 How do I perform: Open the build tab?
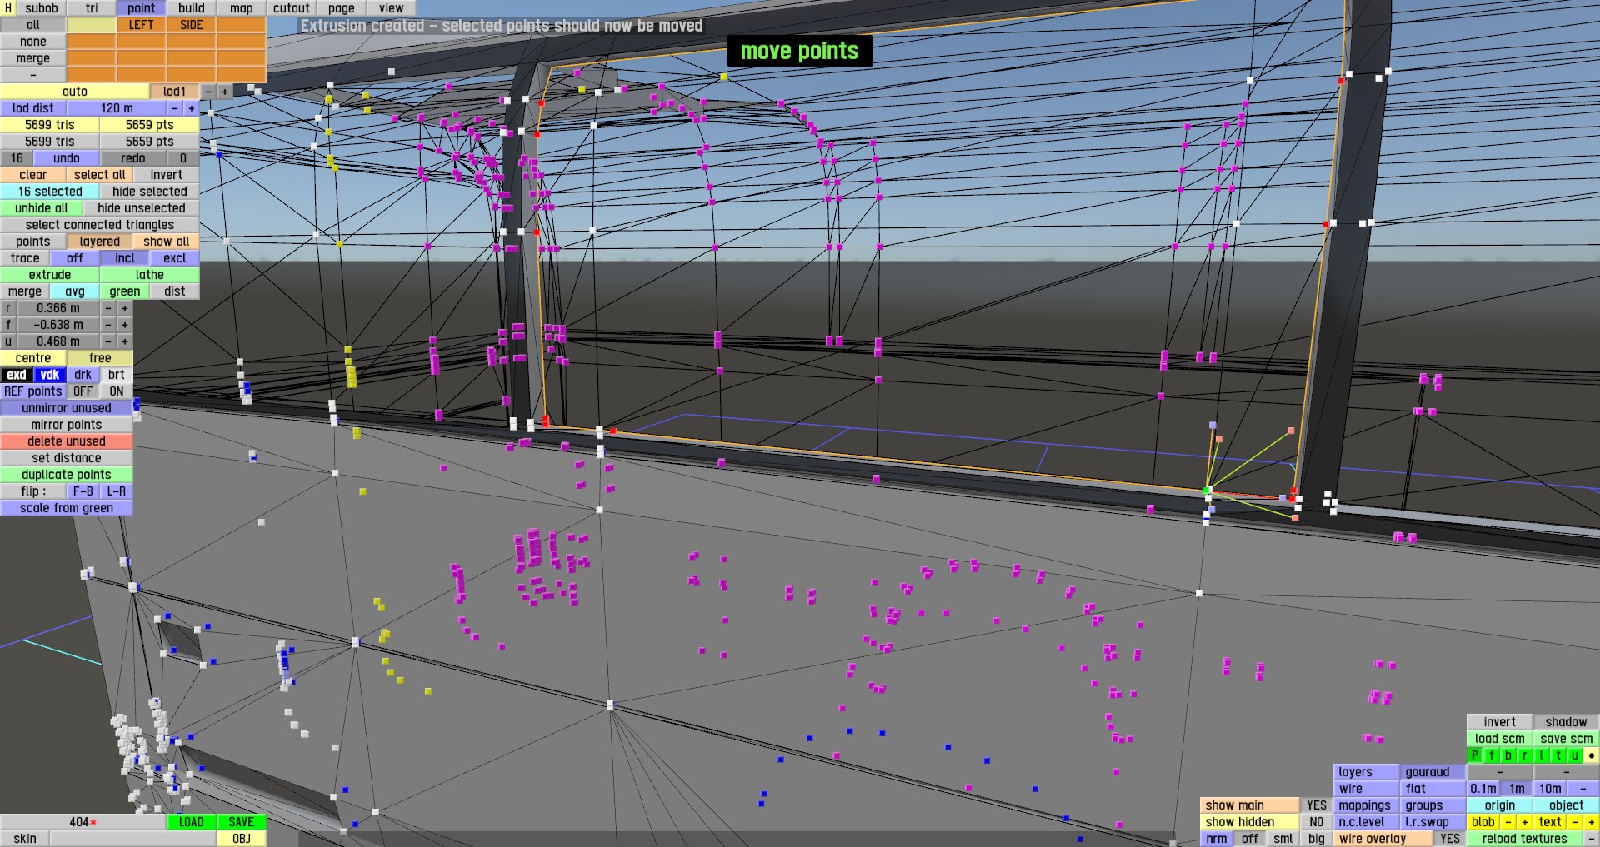(192, 8)
